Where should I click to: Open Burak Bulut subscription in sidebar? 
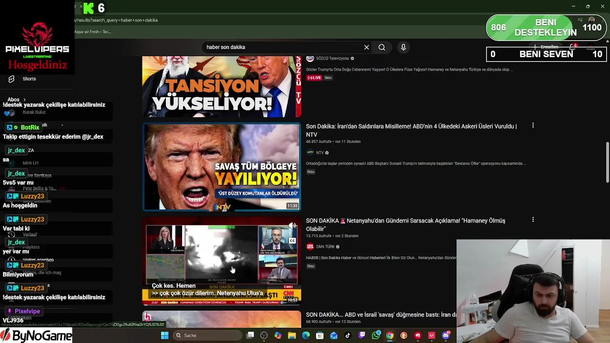[34, 112]
